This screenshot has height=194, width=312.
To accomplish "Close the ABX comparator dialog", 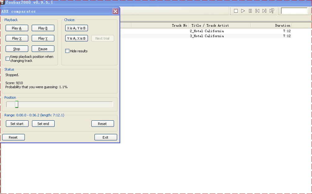I will (115, 11).
